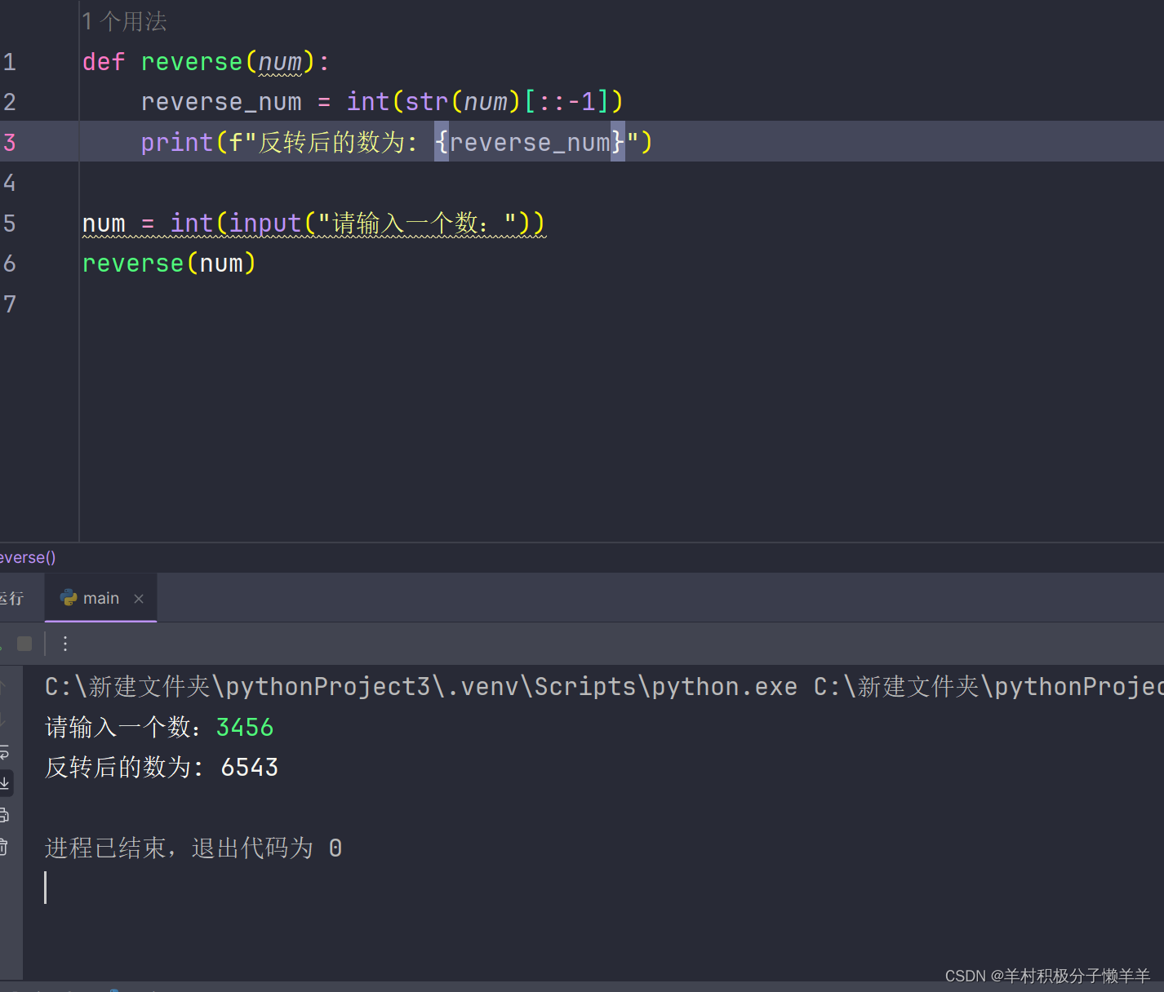Click the console input cursor line

(x=46, y=888)
